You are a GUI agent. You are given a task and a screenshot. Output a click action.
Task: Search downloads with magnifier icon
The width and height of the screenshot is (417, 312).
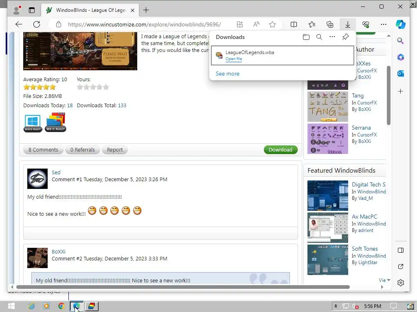319,37
